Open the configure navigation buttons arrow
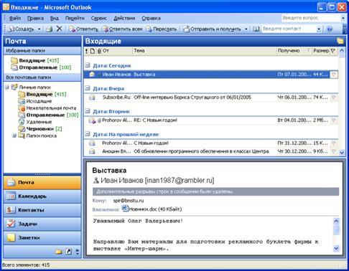This screenshot has height=271, width=349. [78, 252]
